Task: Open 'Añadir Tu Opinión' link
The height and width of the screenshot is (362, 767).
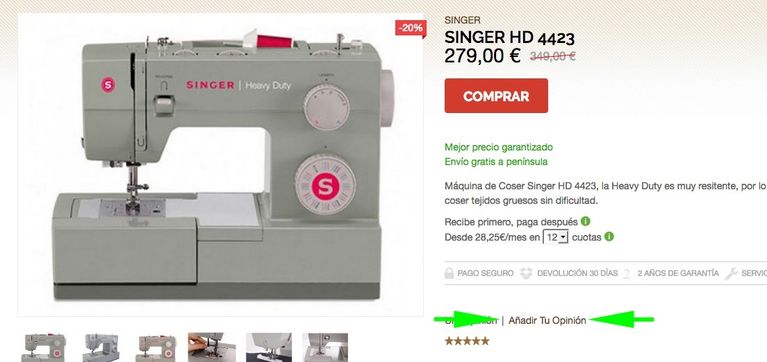Action: [547, 320]
